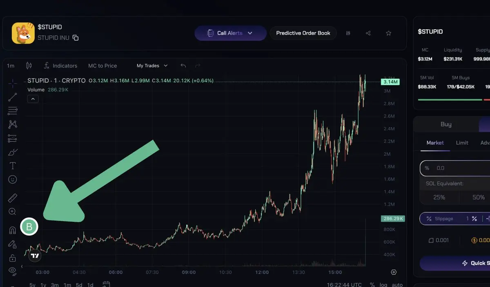Image resolution: width=490 pixels, height=287 pixels.
Task: Collapse the indicator legend chevron
Action: click(x=33, y=99)
